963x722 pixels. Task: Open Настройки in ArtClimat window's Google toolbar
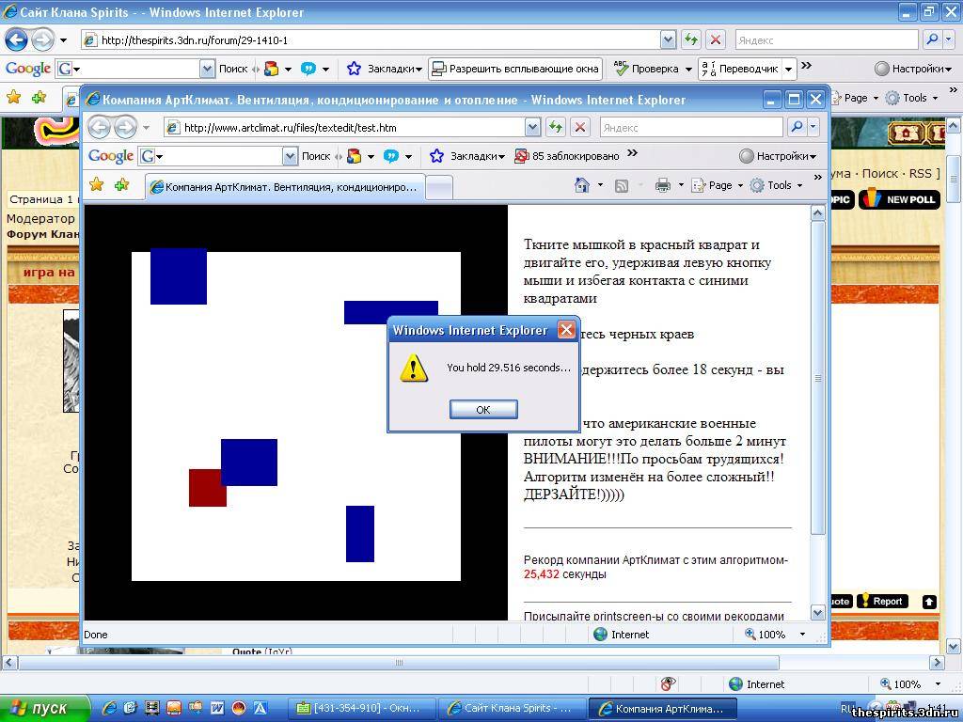(x=778, y=157)
